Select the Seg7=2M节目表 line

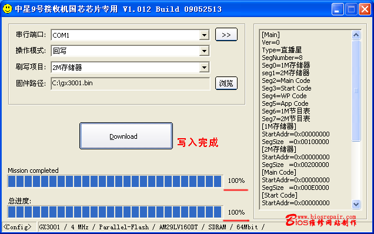pos(286,119)
